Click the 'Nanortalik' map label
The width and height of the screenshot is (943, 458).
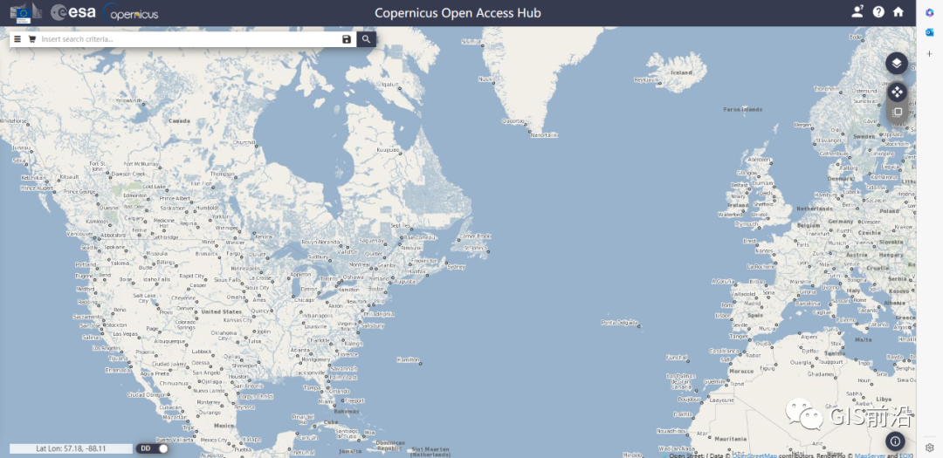pyautogui.click(x=544, y=135)
